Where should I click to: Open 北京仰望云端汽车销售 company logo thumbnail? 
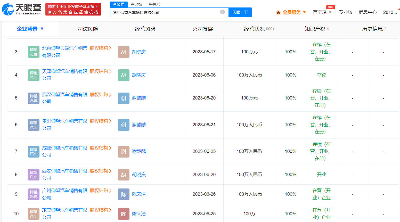coord(34,52)
